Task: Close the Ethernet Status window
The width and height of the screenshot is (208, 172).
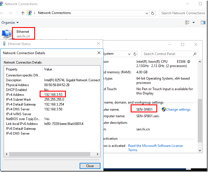Action: tap(98, 44)
